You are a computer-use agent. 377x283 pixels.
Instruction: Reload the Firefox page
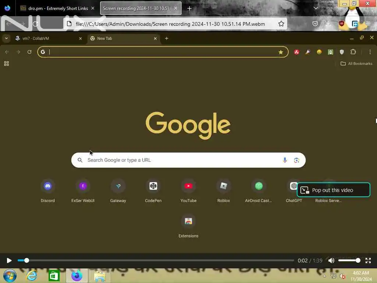(36, 24)
